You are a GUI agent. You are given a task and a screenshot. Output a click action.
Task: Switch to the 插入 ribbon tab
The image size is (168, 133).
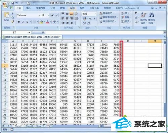pos(29,8)
